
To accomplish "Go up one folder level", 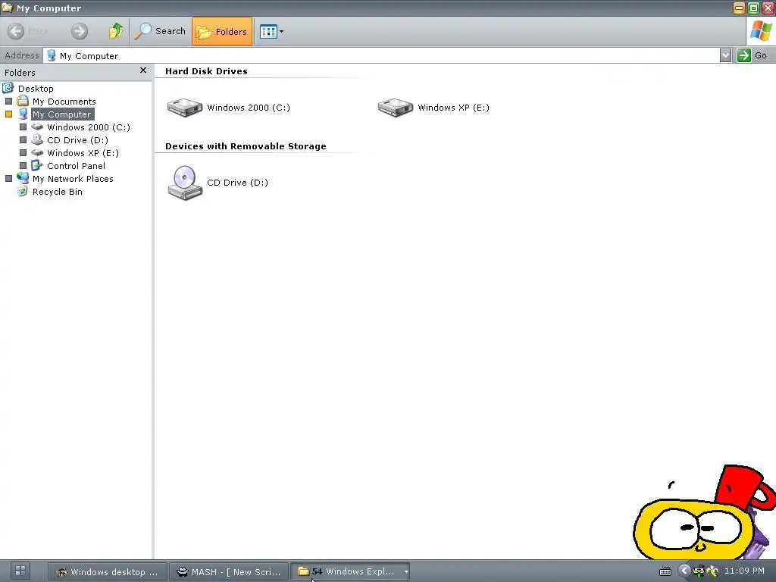I will coord(116,31).
